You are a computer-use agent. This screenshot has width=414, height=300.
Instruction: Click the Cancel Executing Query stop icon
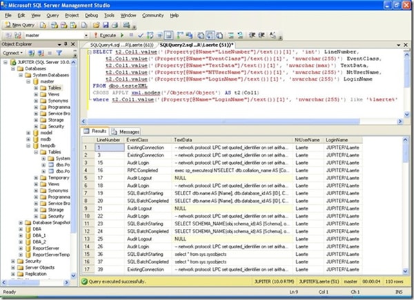tap(131, 35)
